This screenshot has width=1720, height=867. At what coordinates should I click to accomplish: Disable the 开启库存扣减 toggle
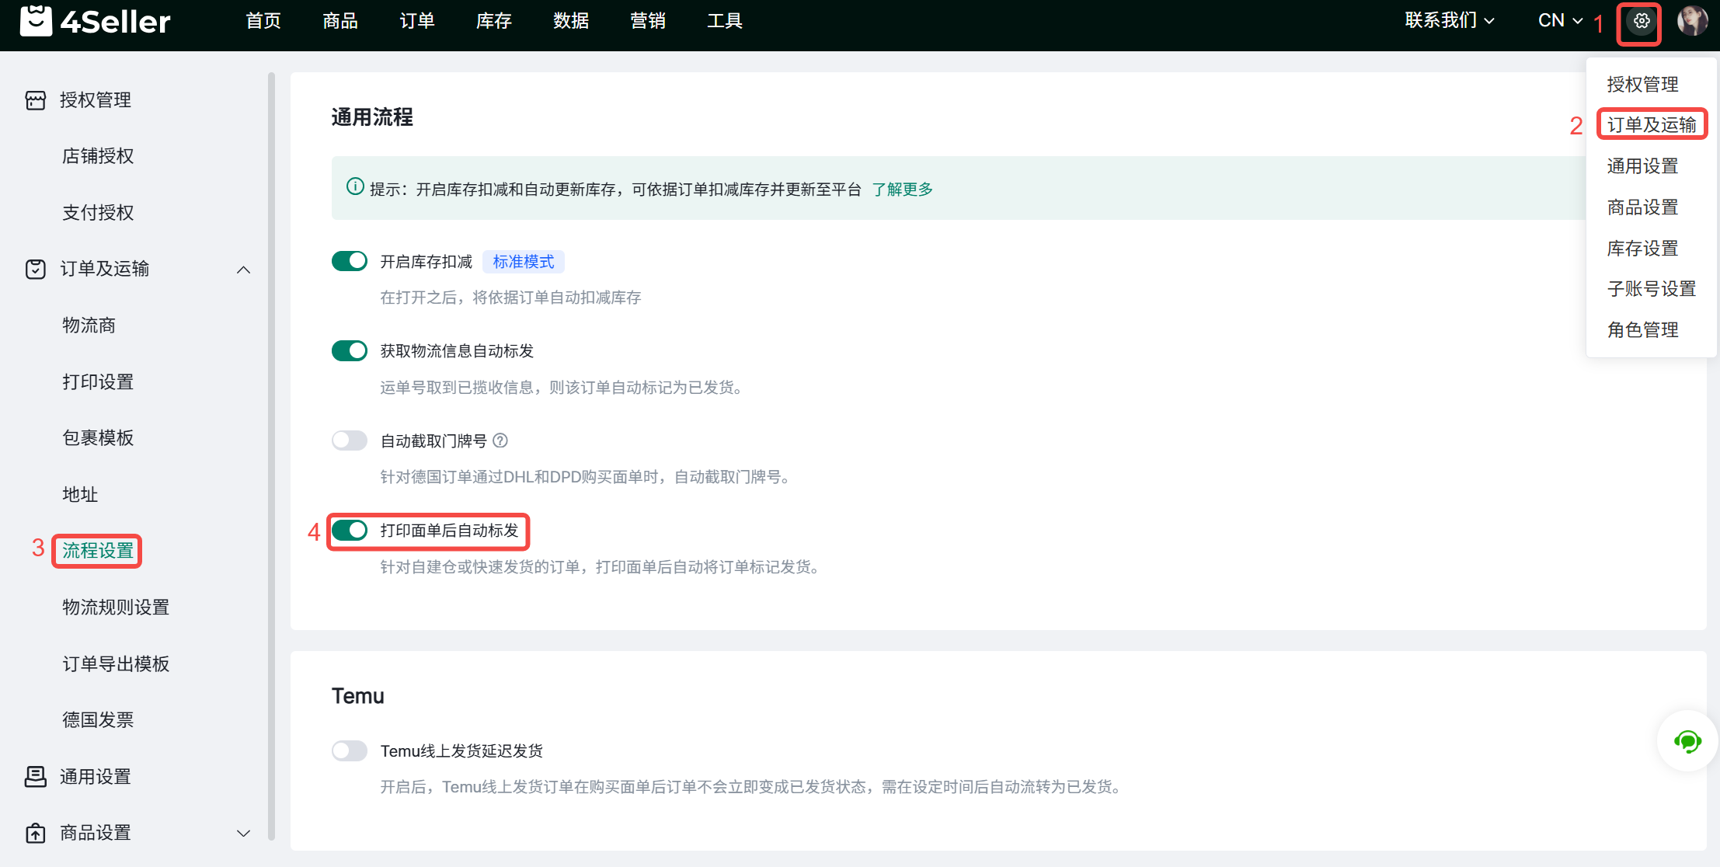click(350, 261)
